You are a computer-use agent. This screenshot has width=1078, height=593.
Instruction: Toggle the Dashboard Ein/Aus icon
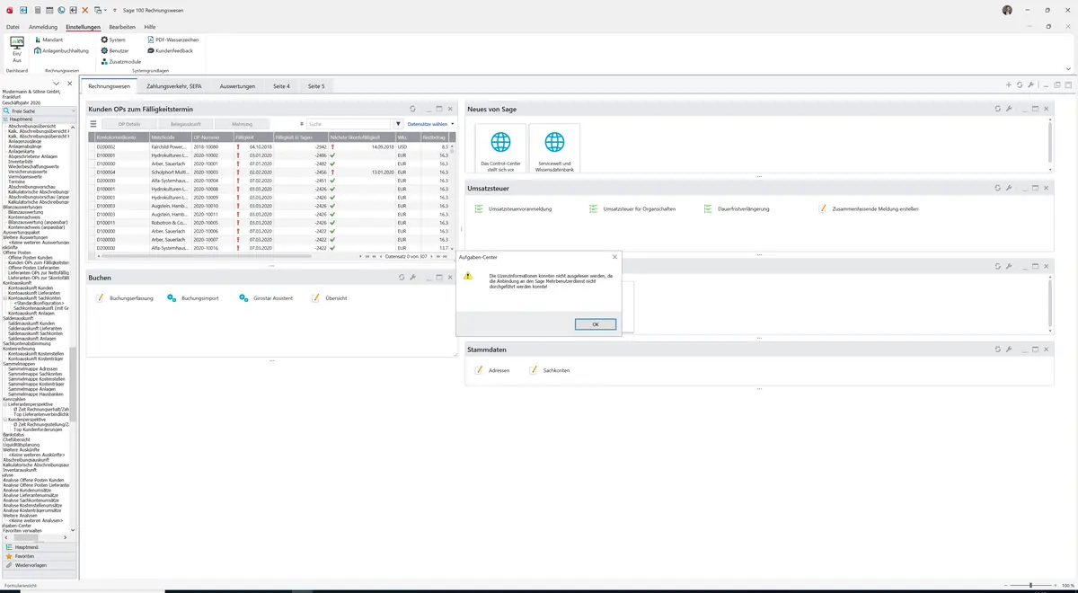coord(16,49)
